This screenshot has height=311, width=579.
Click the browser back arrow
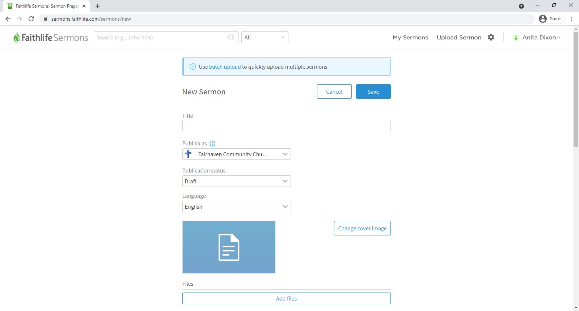click(8, 19)
